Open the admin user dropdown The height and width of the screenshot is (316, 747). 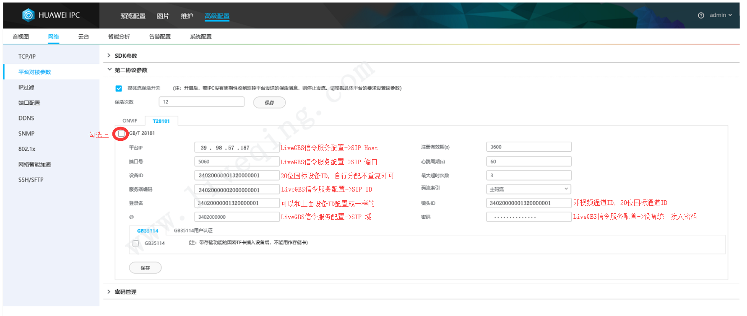tap(721, 15)
